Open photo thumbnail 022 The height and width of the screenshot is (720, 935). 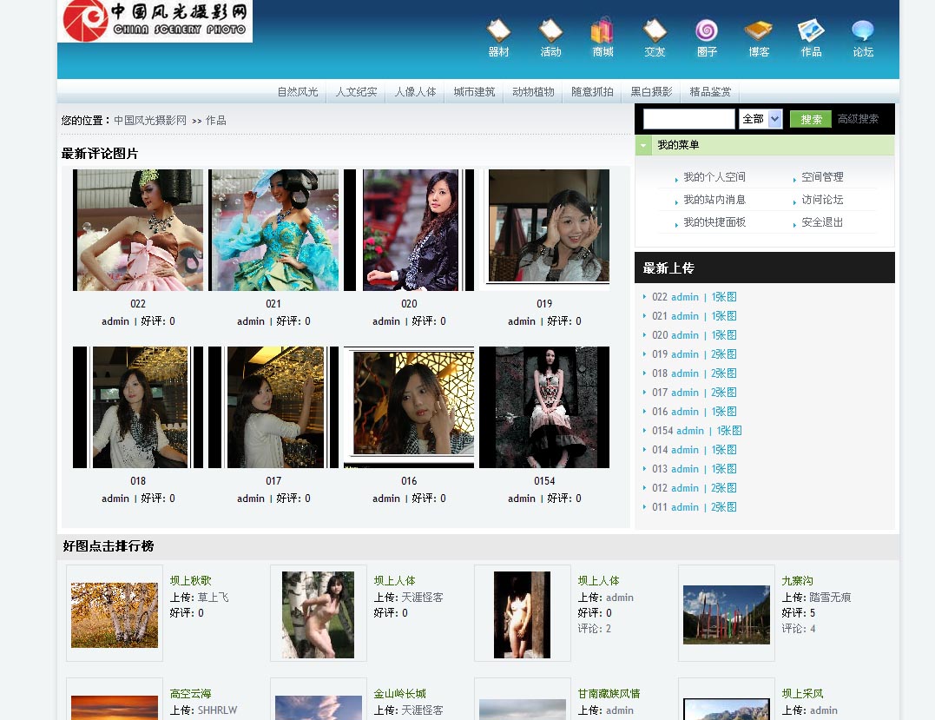click(138, 230)
